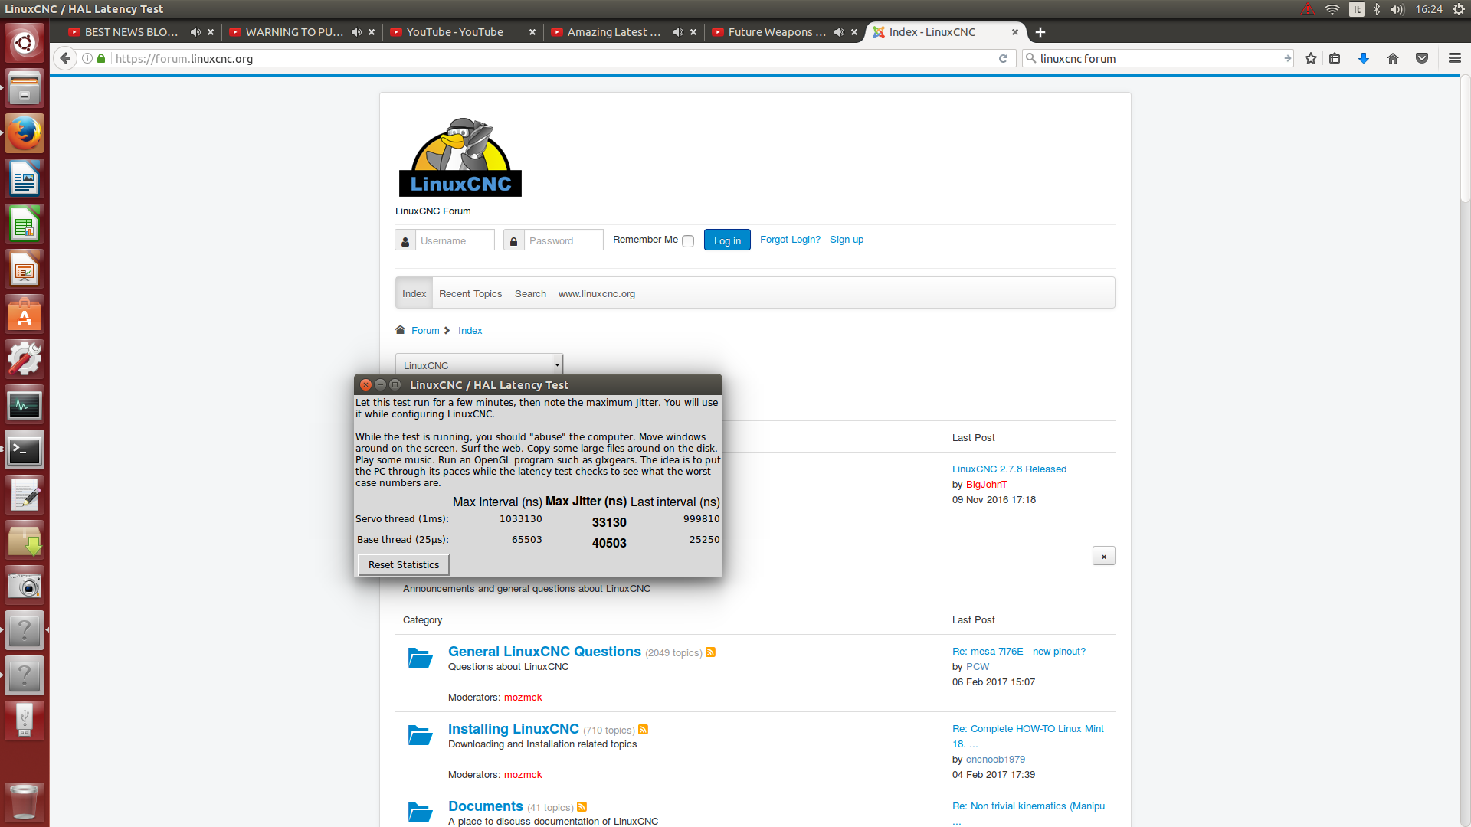This screenshot has width=1471, height=827.
Task: Open LibreOffice Writer from the dock
Action: (x=25, y=178)
